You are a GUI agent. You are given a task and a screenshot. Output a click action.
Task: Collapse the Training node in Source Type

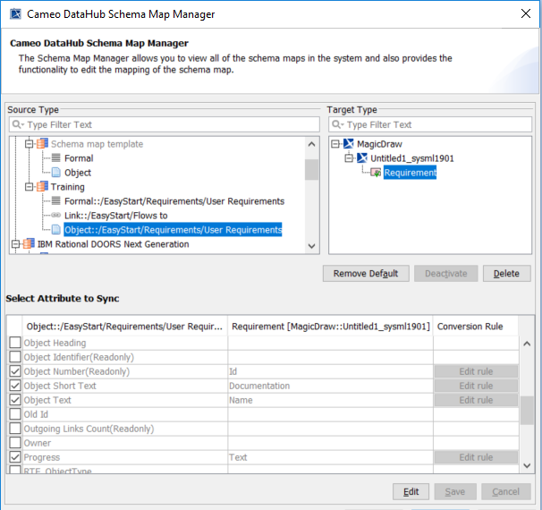pyautogui.click(x=29, y=187)
